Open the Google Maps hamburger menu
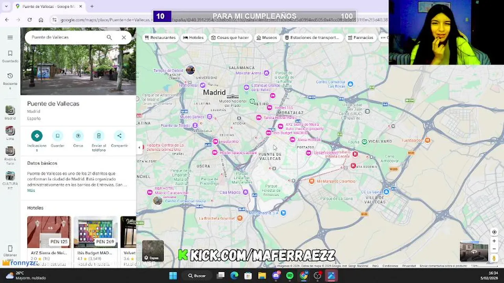 [10, 37]
